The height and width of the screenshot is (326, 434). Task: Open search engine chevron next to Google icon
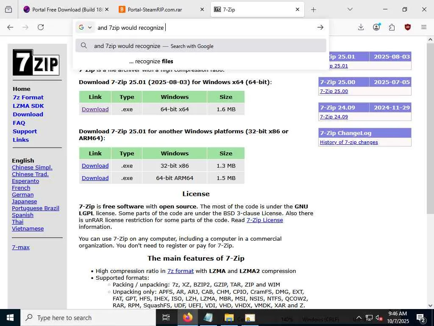pyautogui.click(x=90, y=28)
